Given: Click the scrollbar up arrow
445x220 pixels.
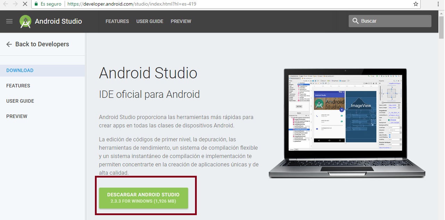Looking at the screenshot, I should pos(442,14).
